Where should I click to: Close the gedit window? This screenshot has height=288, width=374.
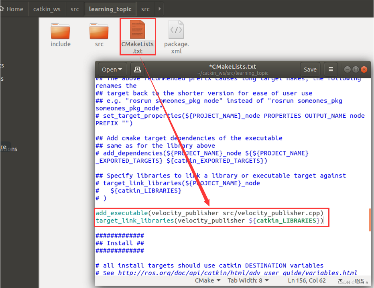[x=364, y=69]
